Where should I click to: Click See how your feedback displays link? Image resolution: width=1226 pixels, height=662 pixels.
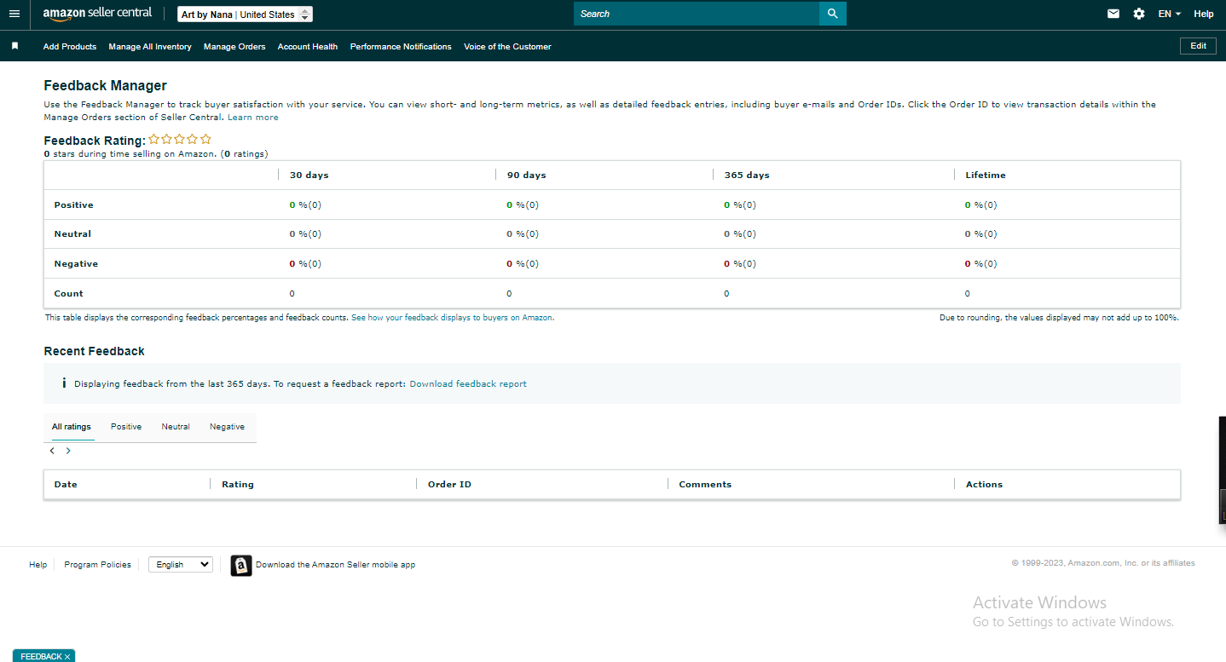453,318
